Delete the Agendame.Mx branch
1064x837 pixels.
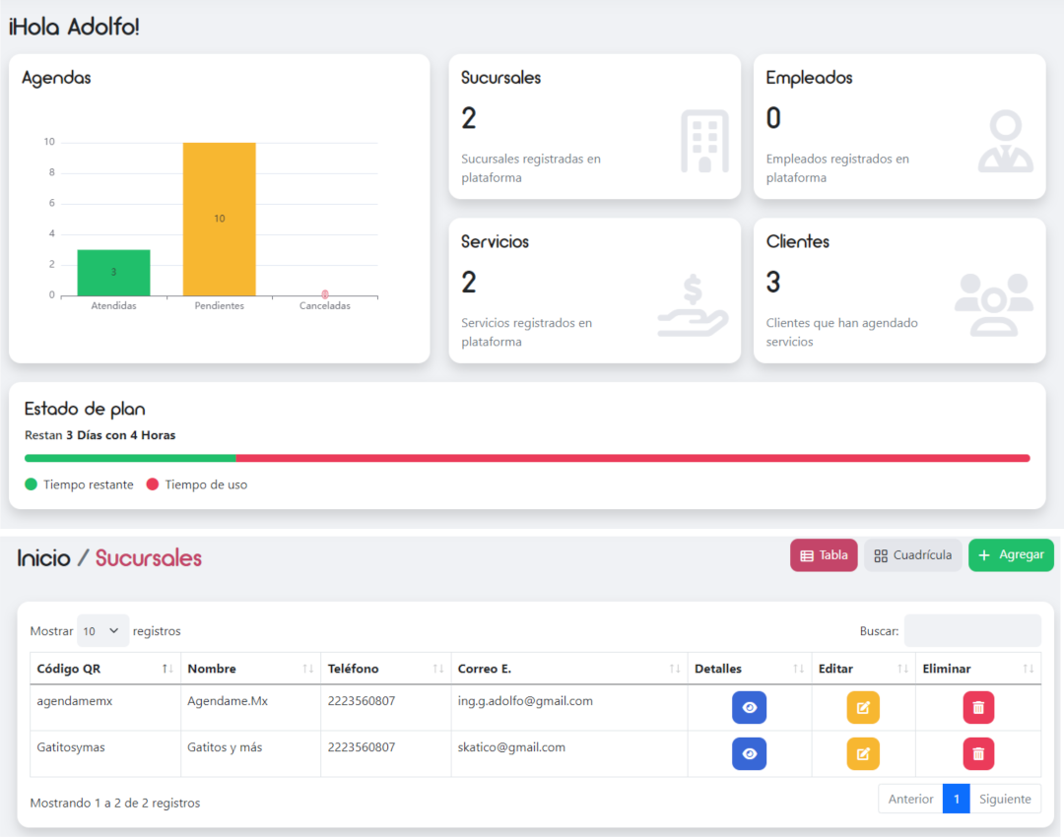coord(978,707)
